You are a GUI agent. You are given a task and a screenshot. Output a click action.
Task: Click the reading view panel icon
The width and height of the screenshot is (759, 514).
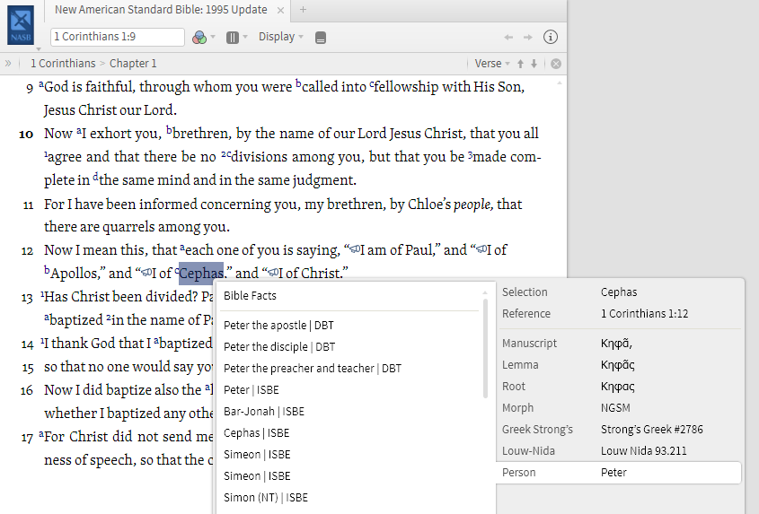point(321,38)
